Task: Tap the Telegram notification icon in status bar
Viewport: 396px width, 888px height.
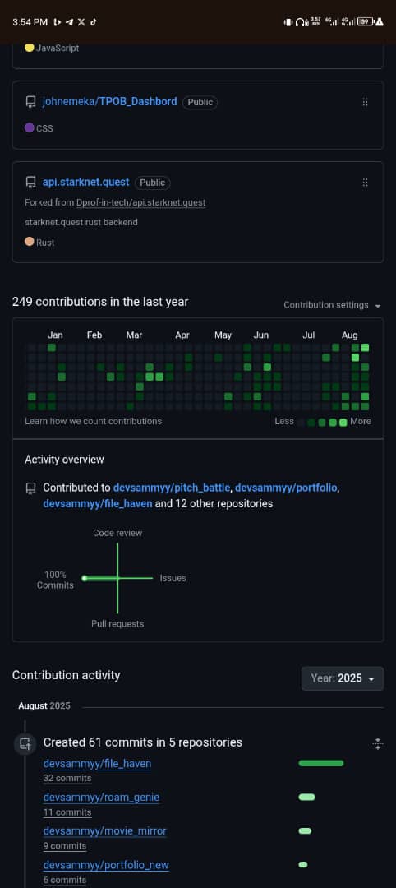Action: click(69, 22)
